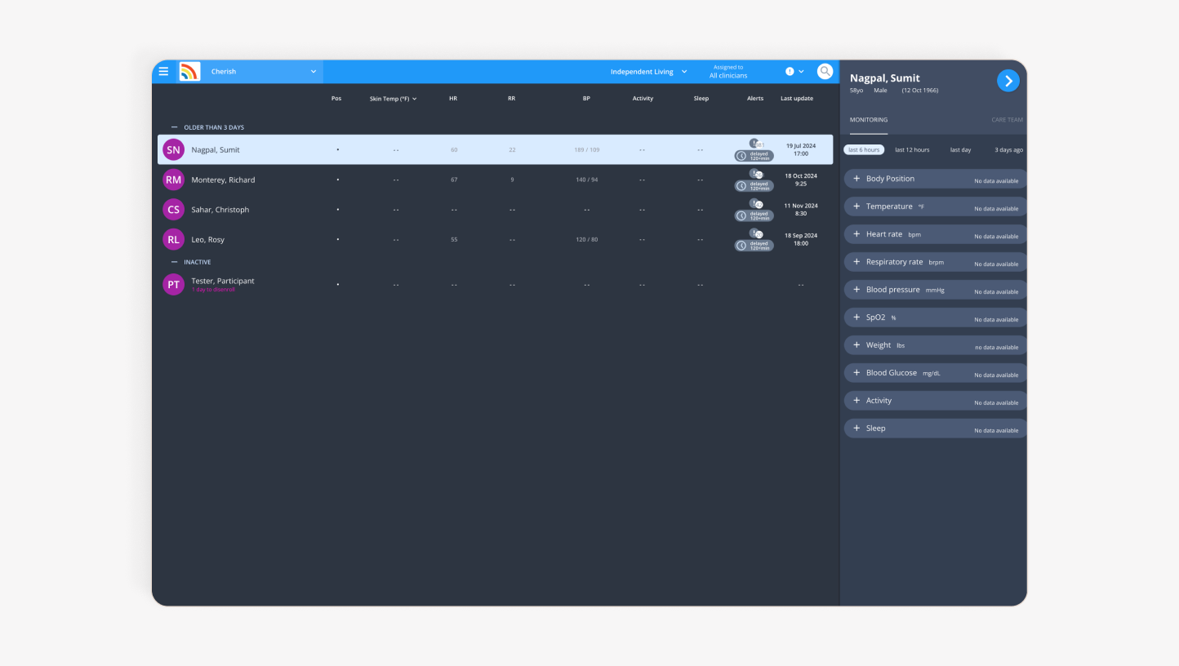
Task: Click blood pressure value 189 / 109
Action: [586, 150]
